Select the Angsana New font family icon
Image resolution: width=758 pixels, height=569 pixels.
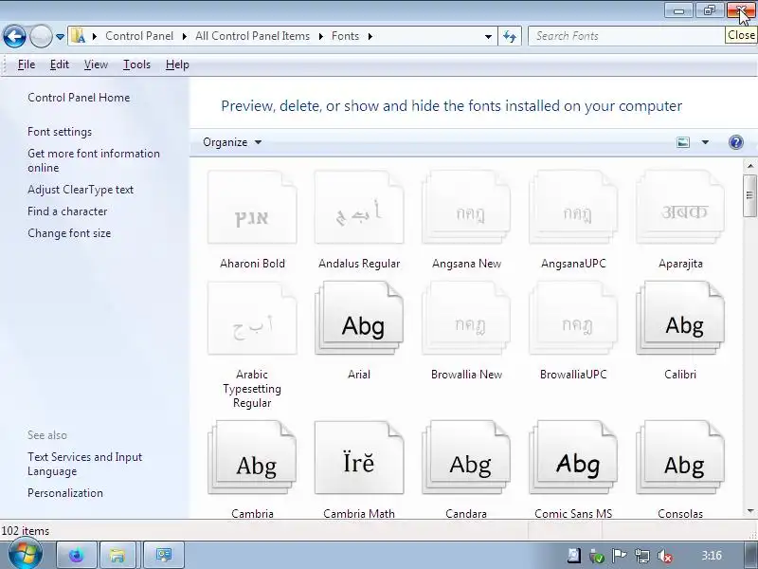click(x=466, y=207)
